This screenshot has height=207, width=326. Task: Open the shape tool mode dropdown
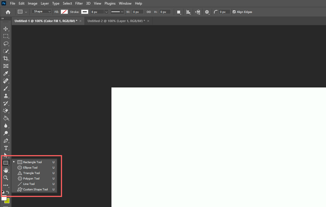42,11
